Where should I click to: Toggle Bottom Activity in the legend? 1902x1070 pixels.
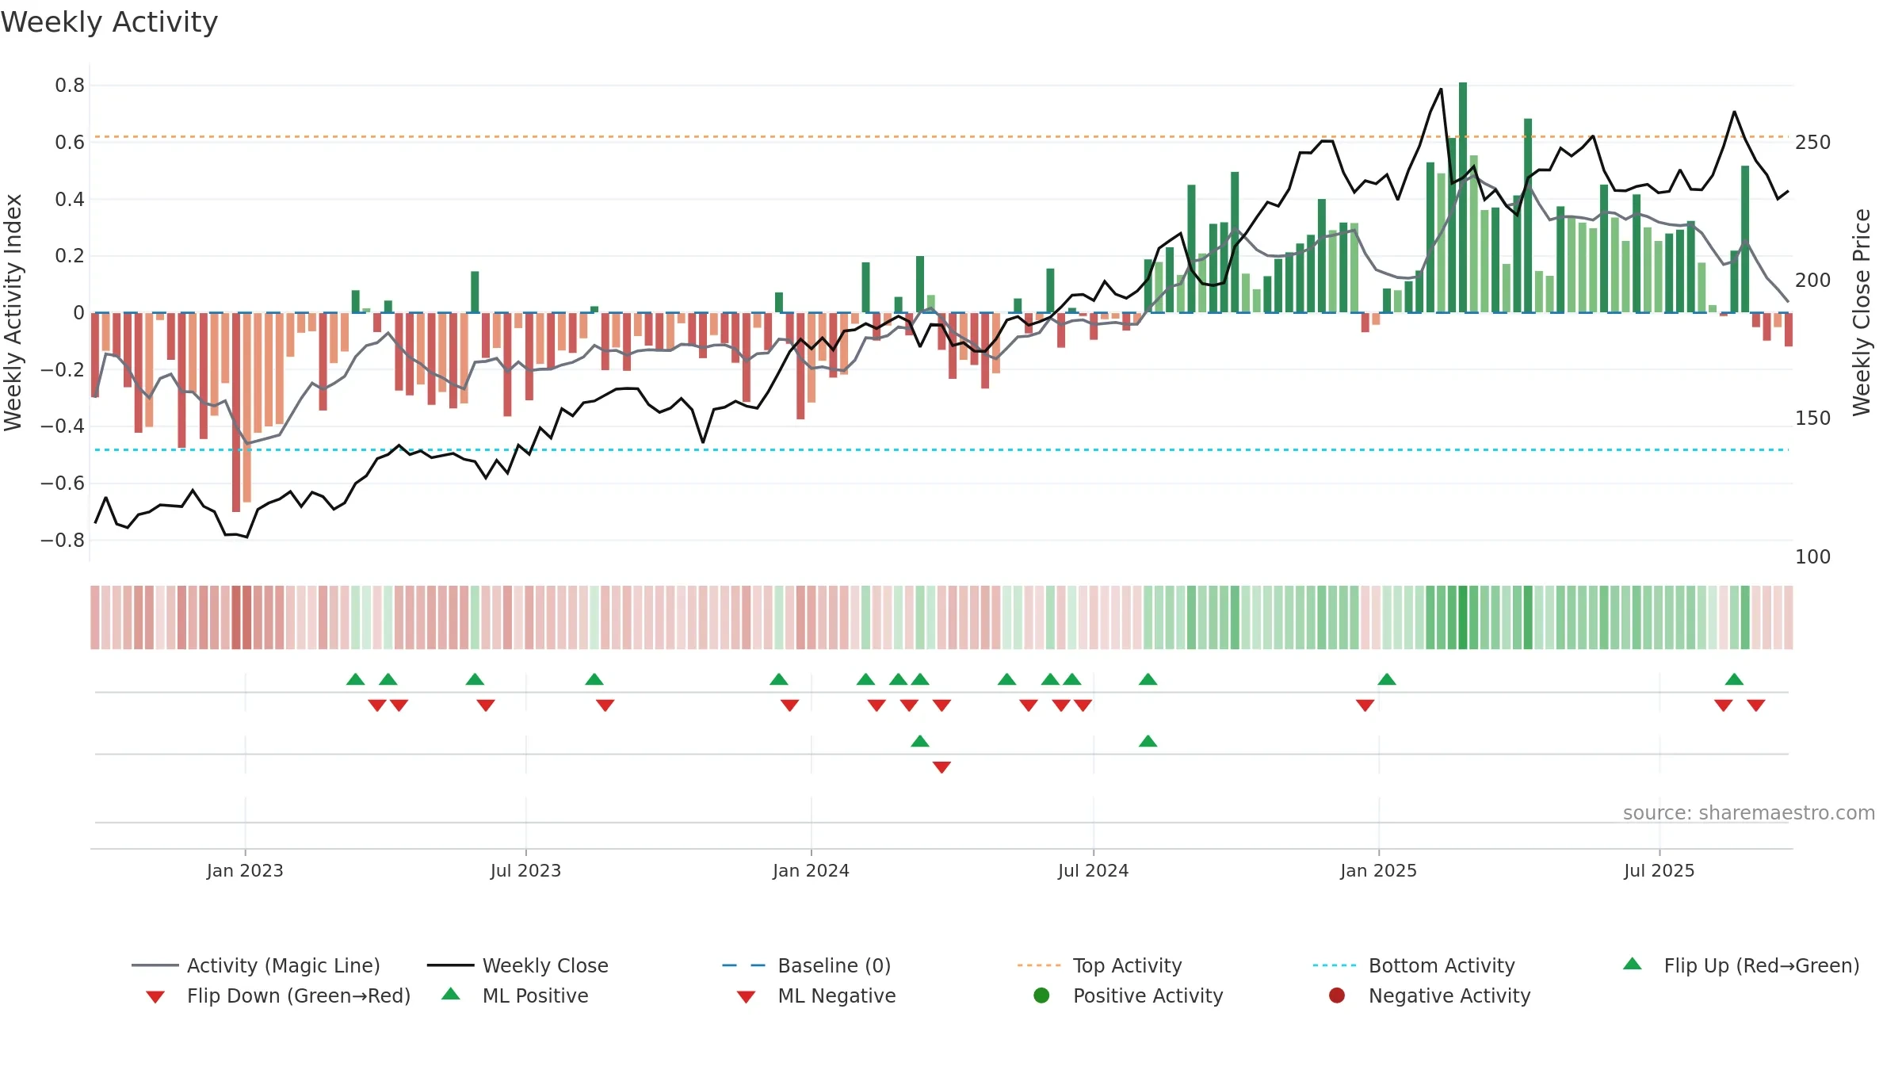point(1414,965)
